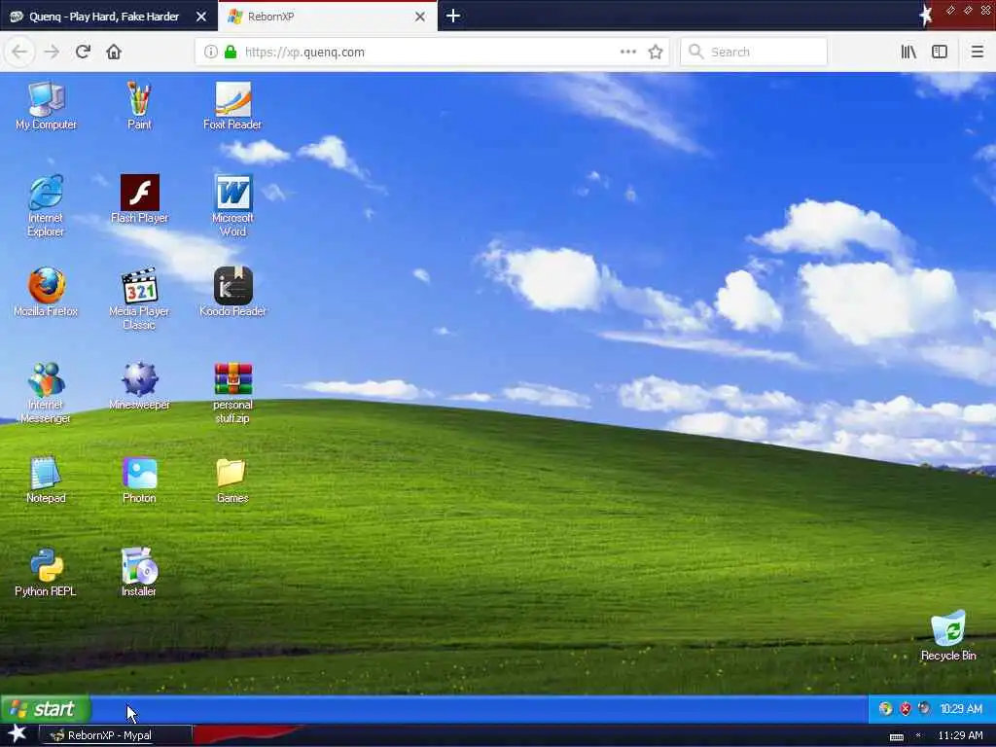The height and width of the screenshot is (747, 996).
Task: Click the browser Forward arrow
Action: tap(52, 53)
